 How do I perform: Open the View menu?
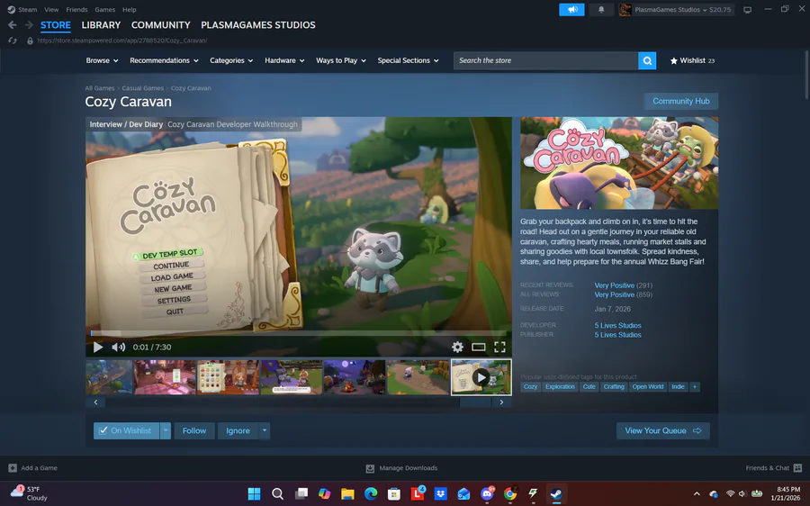[51, 9]
